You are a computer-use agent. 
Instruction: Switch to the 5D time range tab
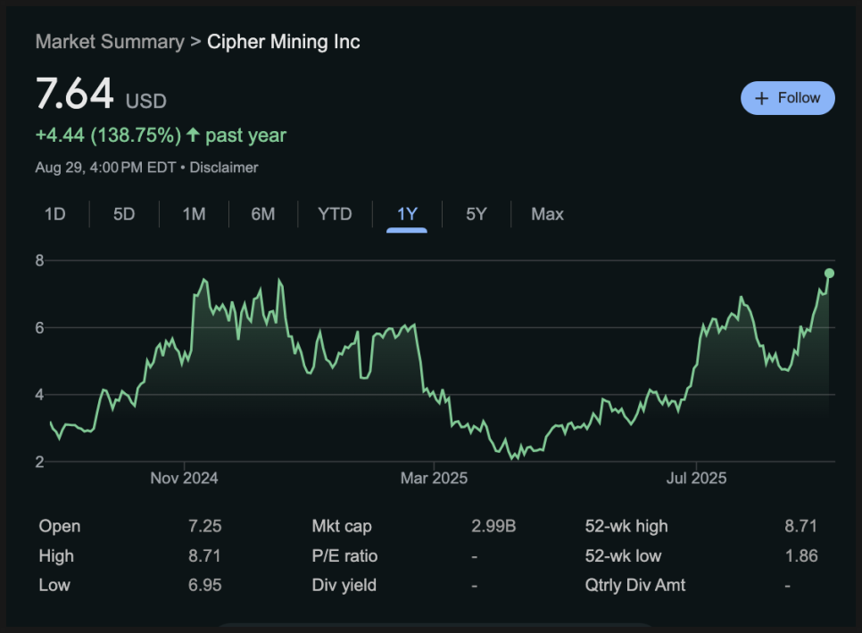[x=124, y=214]
